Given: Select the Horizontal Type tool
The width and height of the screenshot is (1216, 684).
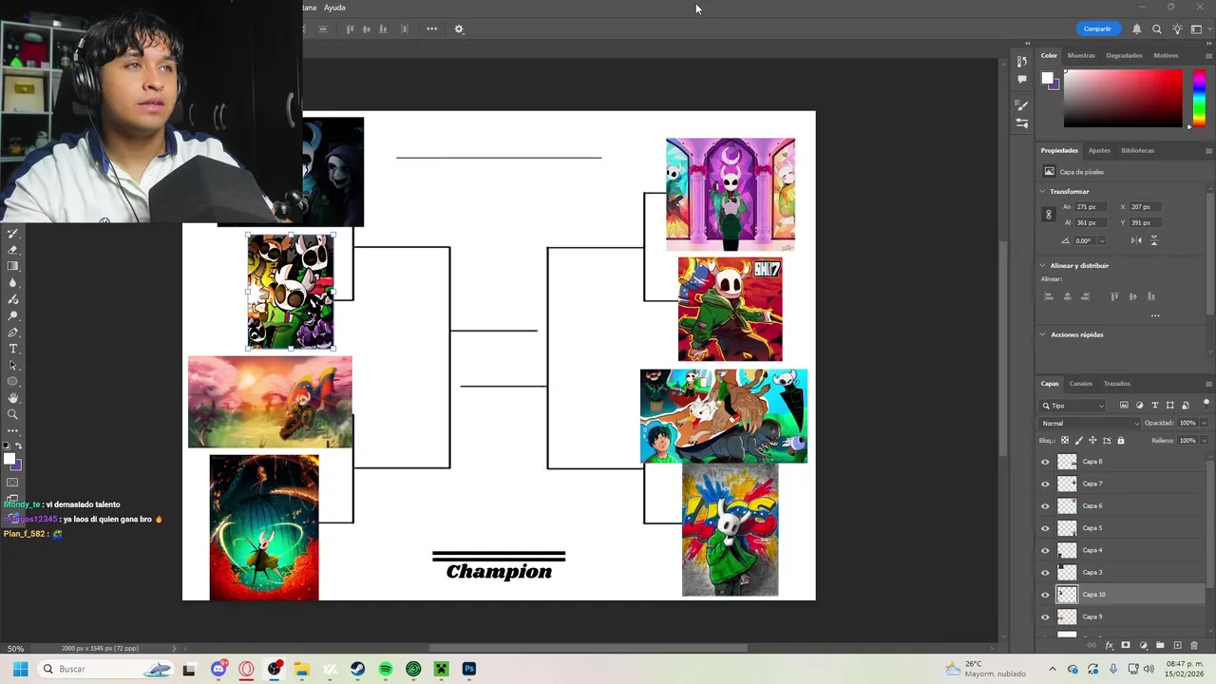Looking at the screenshot, I should point(13,349).
